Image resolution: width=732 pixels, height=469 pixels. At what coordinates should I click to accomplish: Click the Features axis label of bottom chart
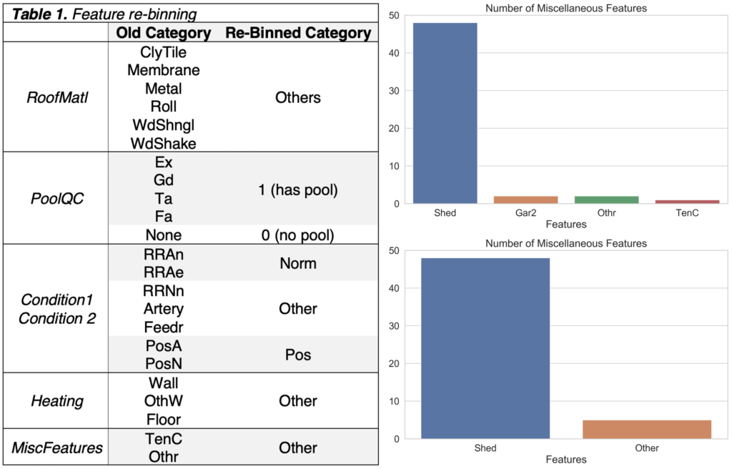click(565, 460)
